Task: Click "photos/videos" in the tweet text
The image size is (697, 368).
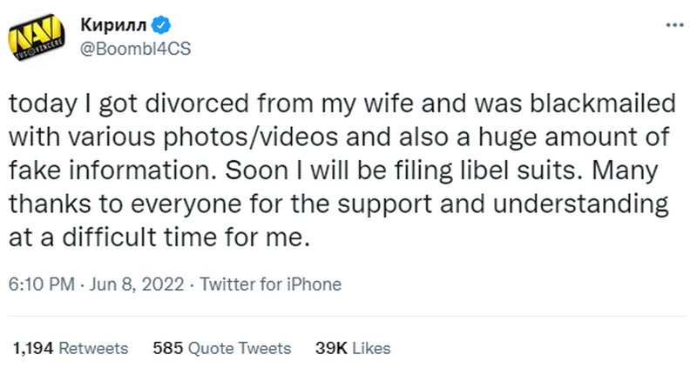Action: 251,137
